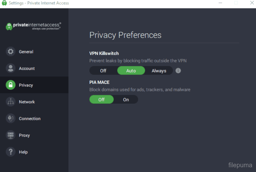Image resolution: width=256 pixels, height=172 pixels.
Task: Turn PIA MACE Off
Action: click(x=101, y=100)
